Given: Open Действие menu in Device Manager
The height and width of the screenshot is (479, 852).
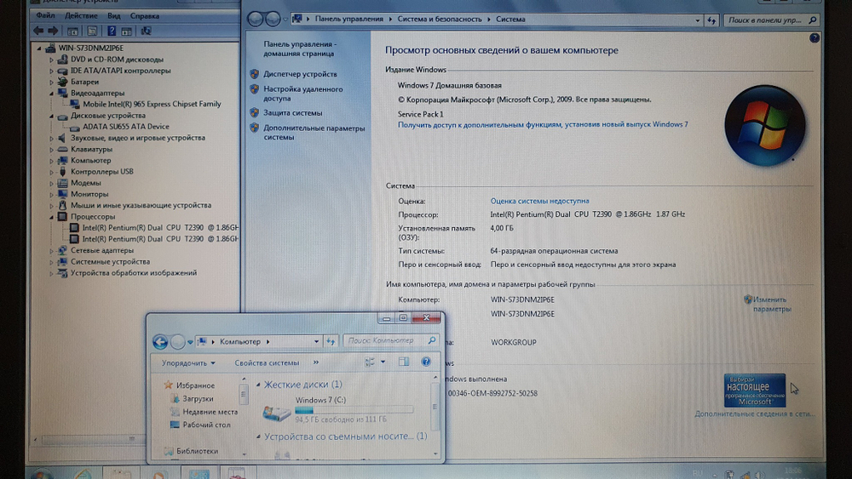Looking at the screenshot, I should click(x=81, y=15).
